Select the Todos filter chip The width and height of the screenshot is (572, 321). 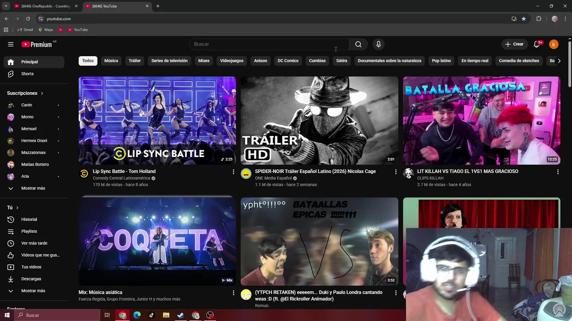(88, 61)
